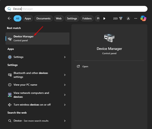Expand View your PC name chevron
This screenshot has width=152, height=129.
pos(65,85)
